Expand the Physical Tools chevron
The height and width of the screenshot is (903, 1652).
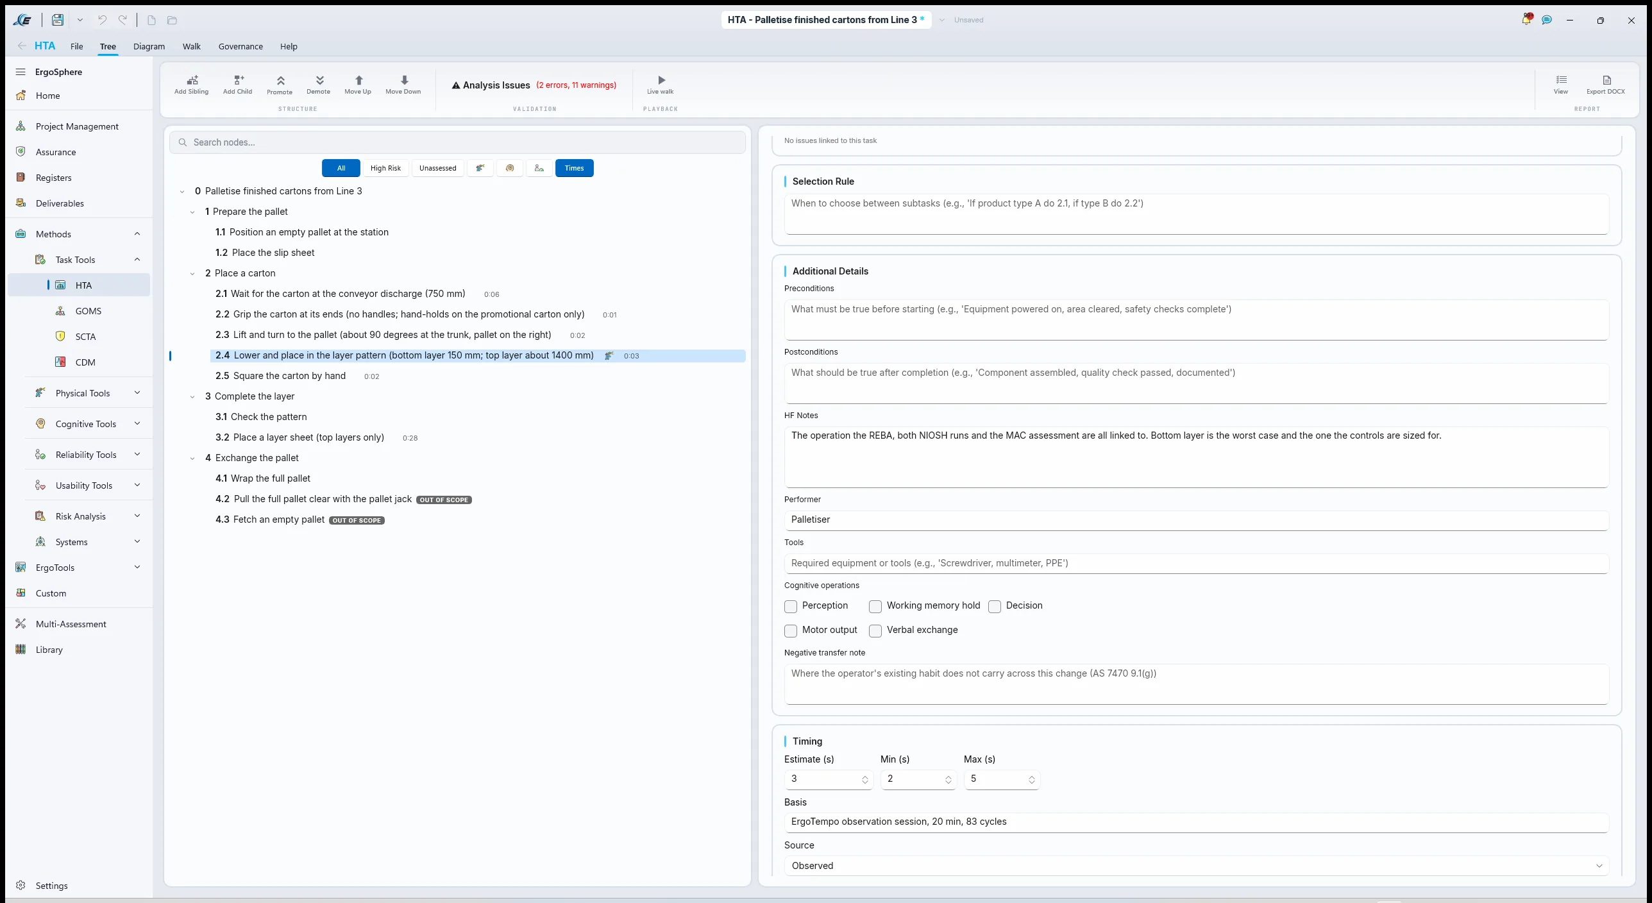tap(137, 393)
